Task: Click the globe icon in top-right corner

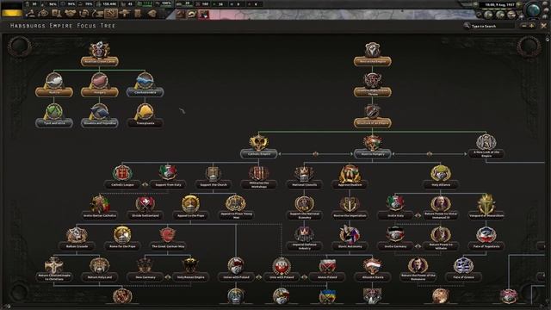Action: click(534, 9)
